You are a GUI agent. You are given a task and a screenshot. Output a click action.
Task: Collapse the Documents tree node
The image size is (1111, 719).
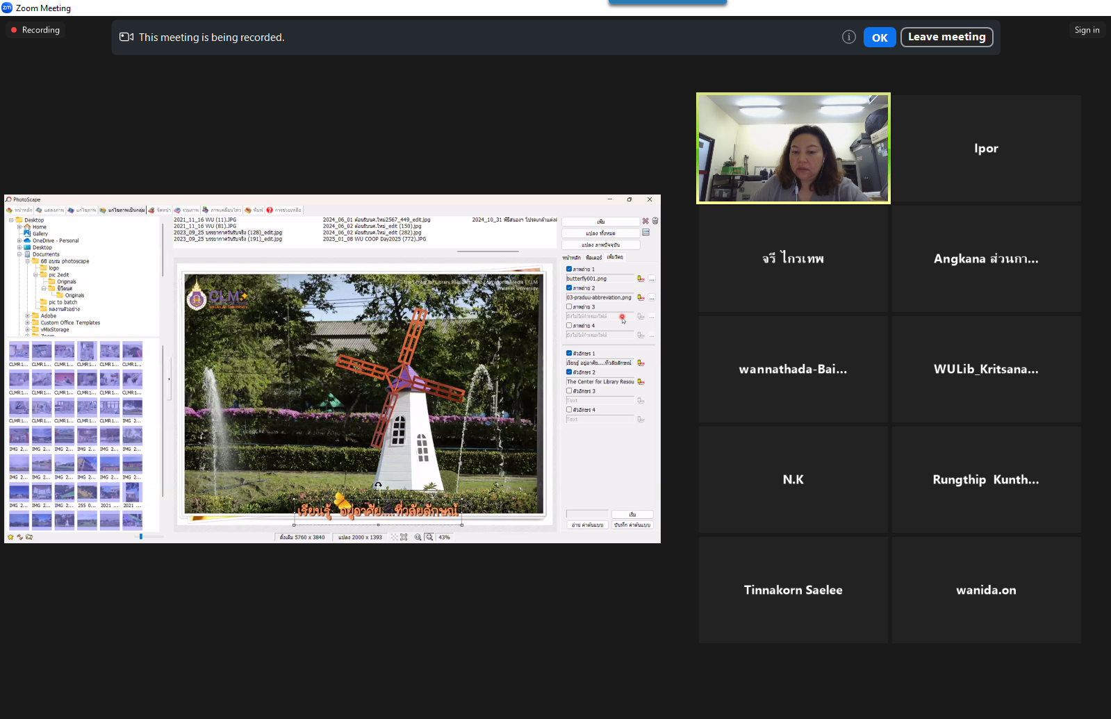pos(19,254)
